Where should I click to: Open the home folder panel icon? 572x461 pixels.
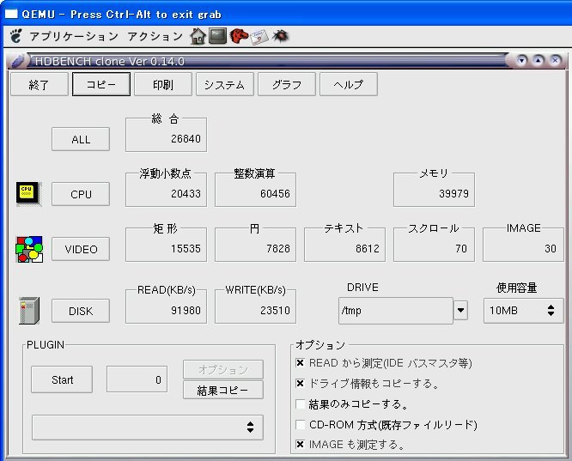[x=198, y=36]
